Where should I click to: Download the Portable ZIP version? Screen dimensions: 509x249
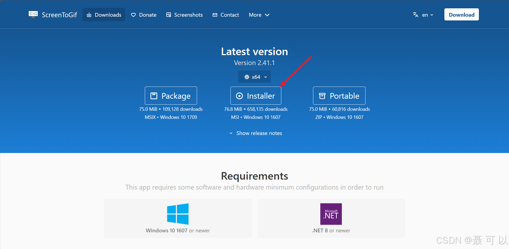339,95
